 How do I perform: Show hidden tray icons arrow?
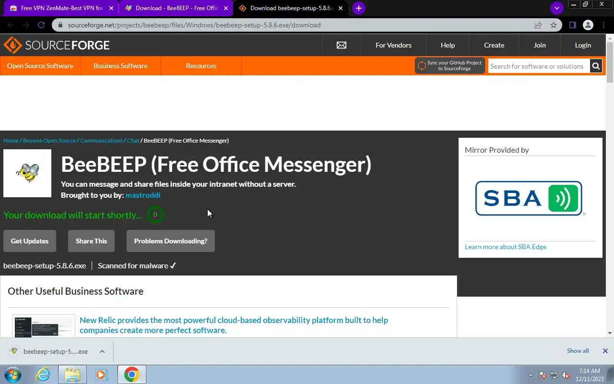[531, 375]
